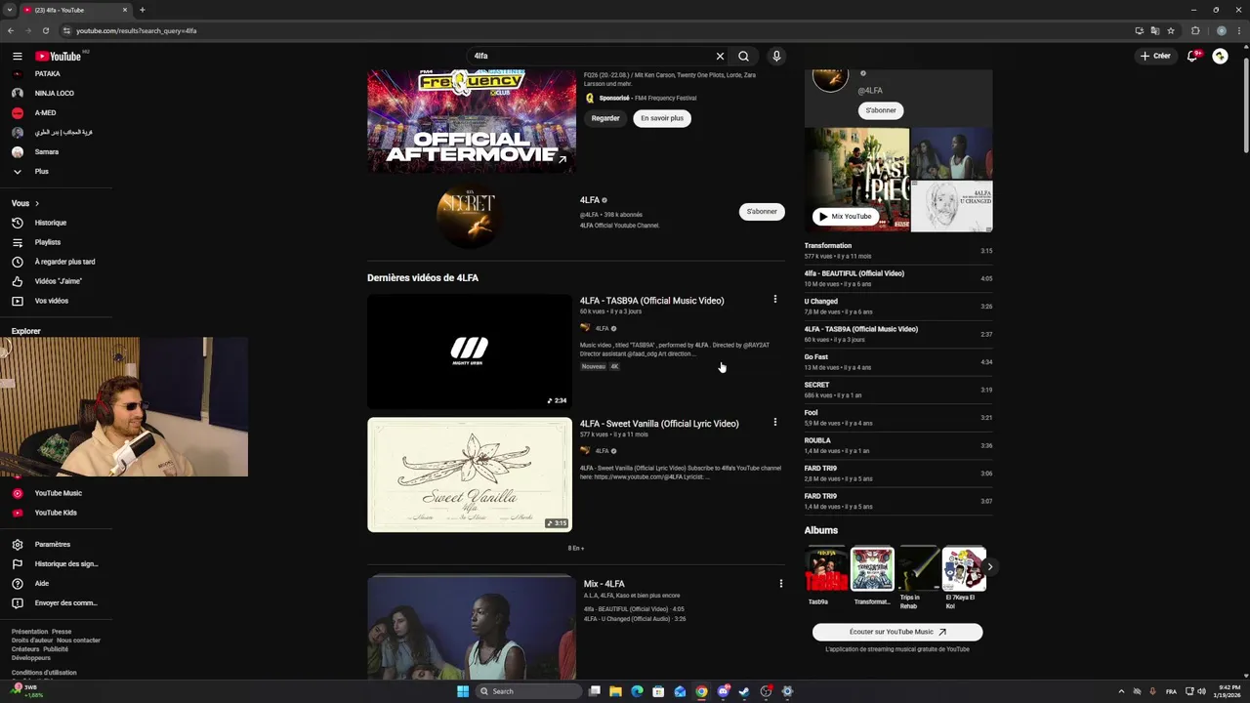Switch to the 4lfa - YouTube tab

click(x=76, y=10)
